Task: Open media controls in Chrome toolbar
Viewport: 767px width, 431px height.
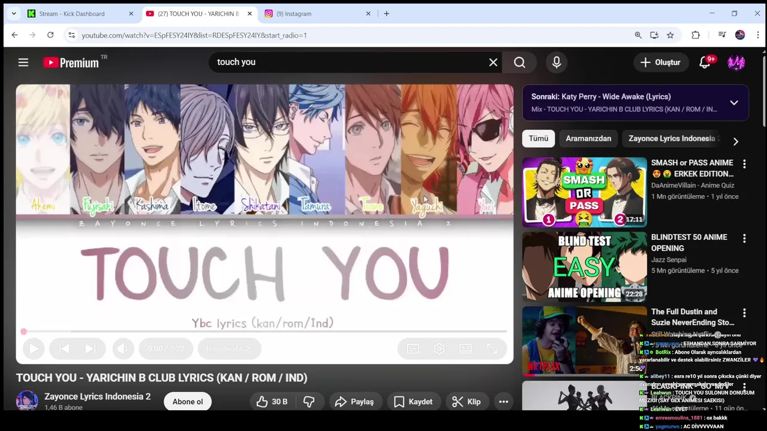Action: click(722, 35)
